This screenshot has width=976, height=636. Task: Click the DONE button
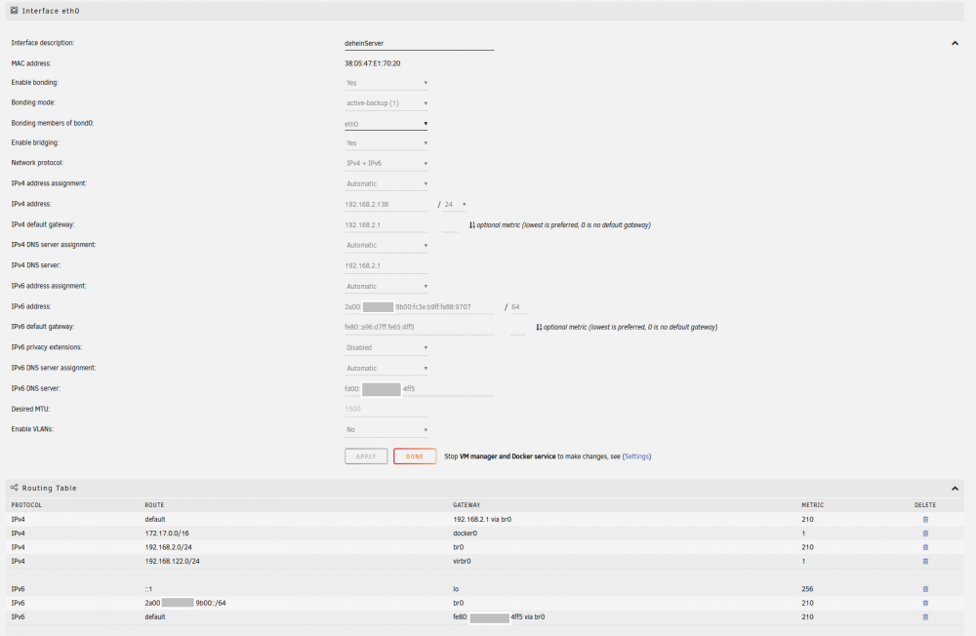pos(415,457)
